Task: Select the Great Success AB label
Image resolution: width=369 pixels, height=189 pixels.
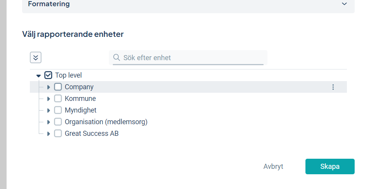Action: 91,134
